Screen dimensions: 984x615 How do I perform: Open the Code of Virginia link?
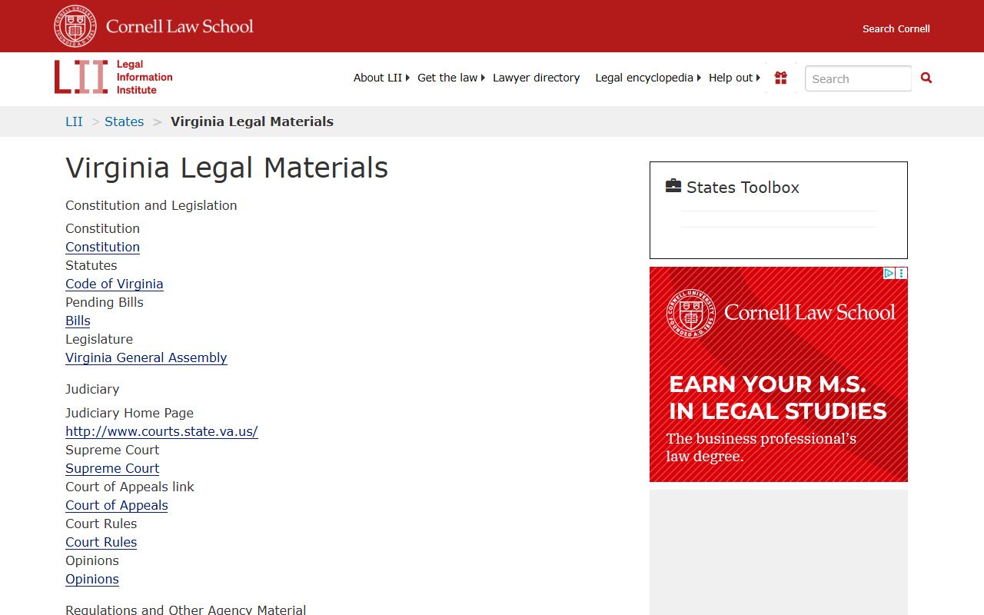(114, 284)
